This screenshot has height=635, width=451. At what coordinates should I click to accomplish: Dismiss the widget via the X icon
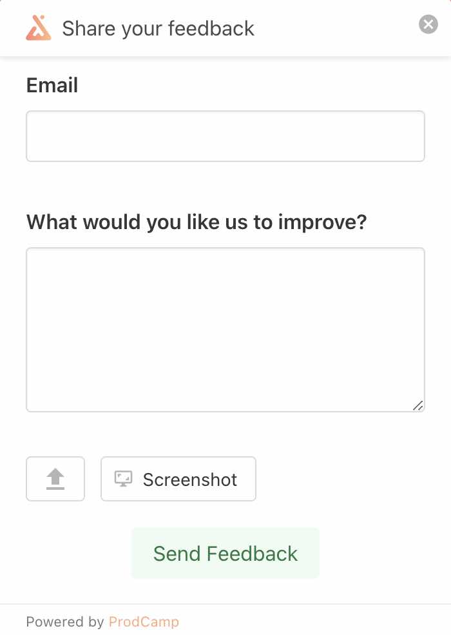coord(428,24)
